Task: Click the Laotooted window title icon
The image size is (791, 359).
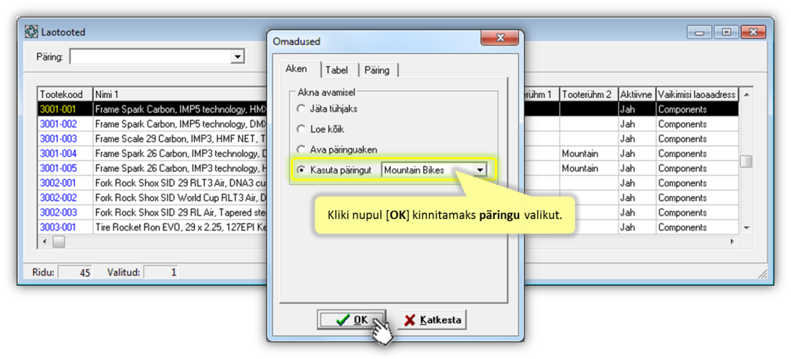Action: pyautogui.click(x=31, y=32)
